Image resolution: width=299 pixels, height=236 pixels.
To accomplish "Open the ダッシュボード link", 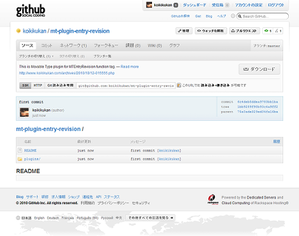I will [195, 5].
